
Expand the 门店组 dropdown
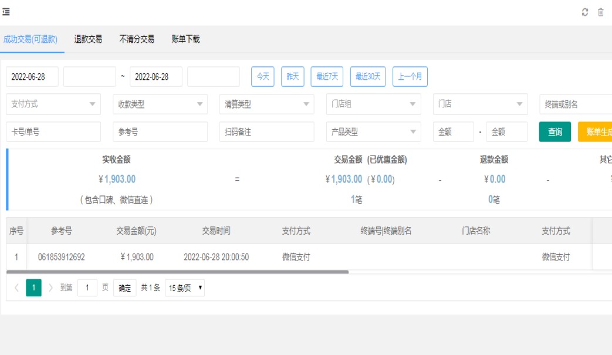click(x=374, y=104)
